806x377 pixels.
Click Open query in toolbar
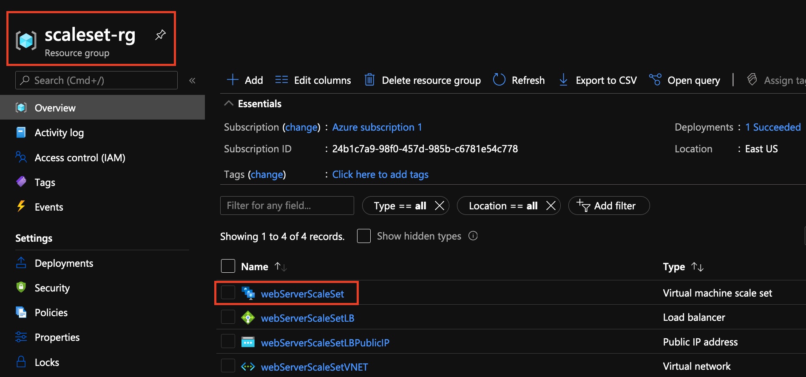[684, 80]
